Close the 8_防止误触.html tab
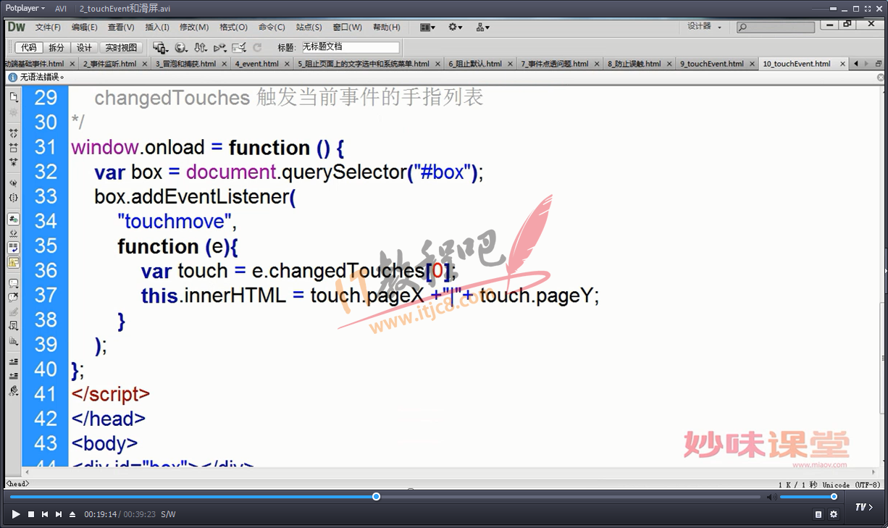 pyautogui.click(x=669, y=64)
